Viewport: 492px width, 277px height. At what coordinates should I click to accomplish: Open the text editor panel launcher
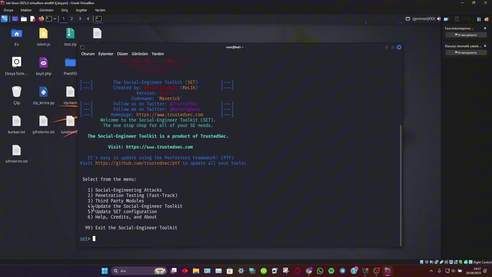(x=33, y=19)
